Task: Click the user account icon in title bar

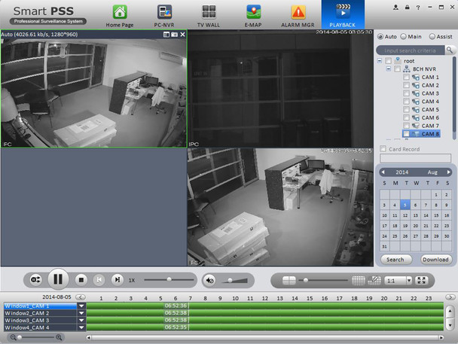Action: point(395,8)
